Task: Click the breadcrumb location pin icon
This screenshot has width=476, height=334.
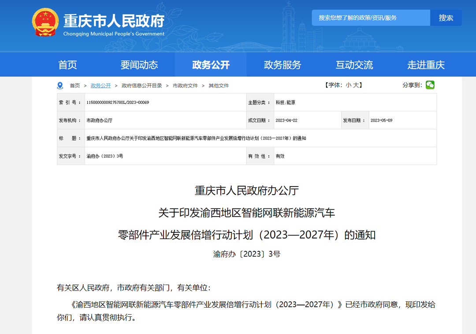Action: [x=60, y=85]
